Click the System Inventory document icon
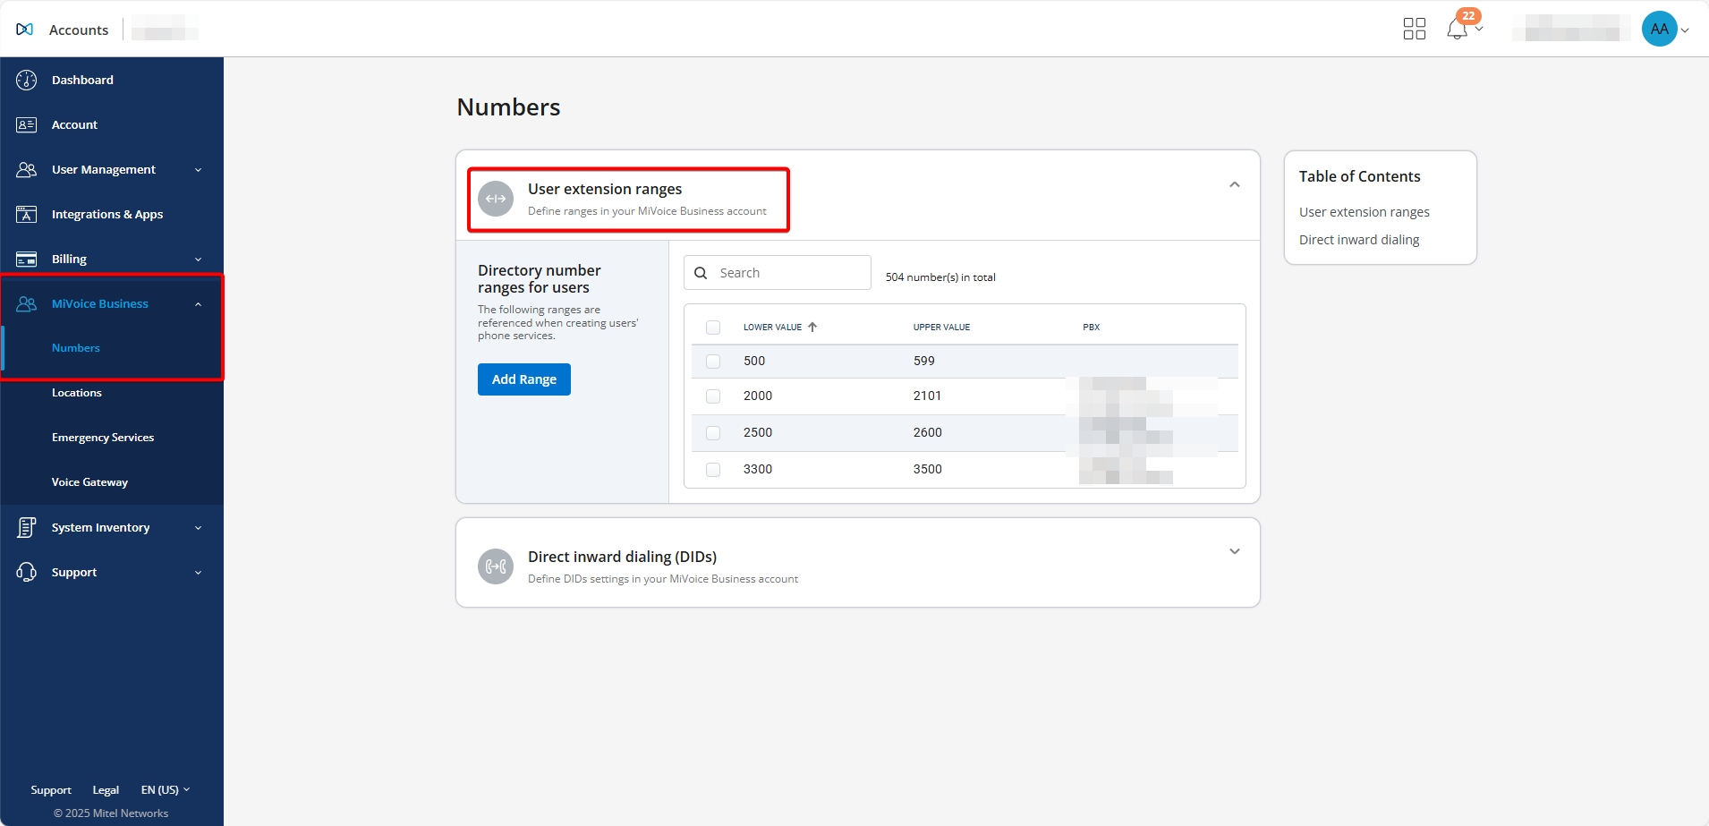The height and width of the screenshot is (826, 1709). 27,527
